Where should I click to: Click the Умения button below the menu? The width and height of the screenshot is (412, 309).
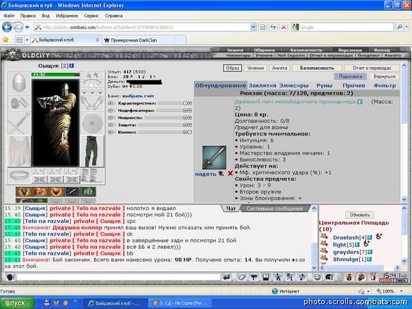click(255, 68)
